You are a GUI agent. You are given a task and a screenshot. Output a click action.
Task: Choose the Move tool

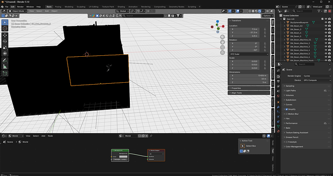point(5,35)
